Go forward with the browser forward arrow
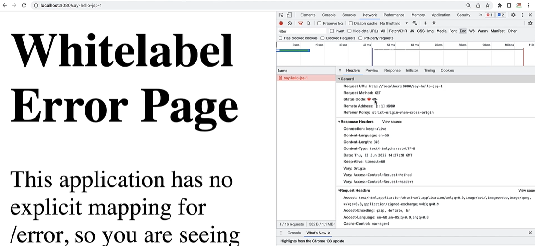The height and width of the screenshot is (246, 535). tap(14, 5)
